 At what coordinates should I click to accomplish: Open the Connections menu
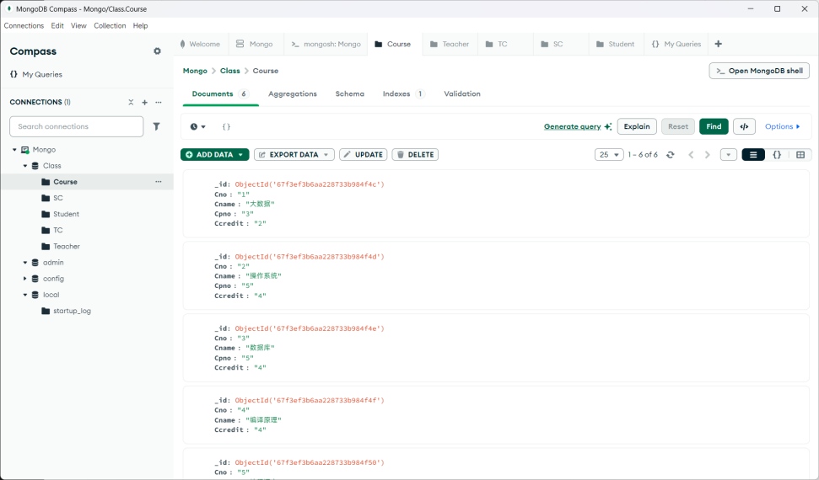click(24, 25)
